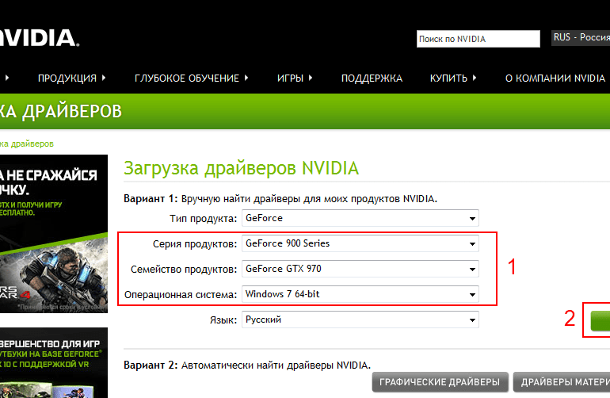Follow the green breadcrumb link under the header
This screenshot has height=398, width=610.
(27, 144)
